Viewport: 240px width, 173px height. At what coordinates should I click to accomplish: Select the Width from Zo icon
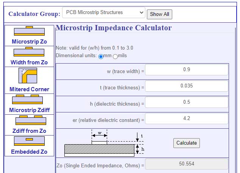pyautogui.click(x=29, y=52)
